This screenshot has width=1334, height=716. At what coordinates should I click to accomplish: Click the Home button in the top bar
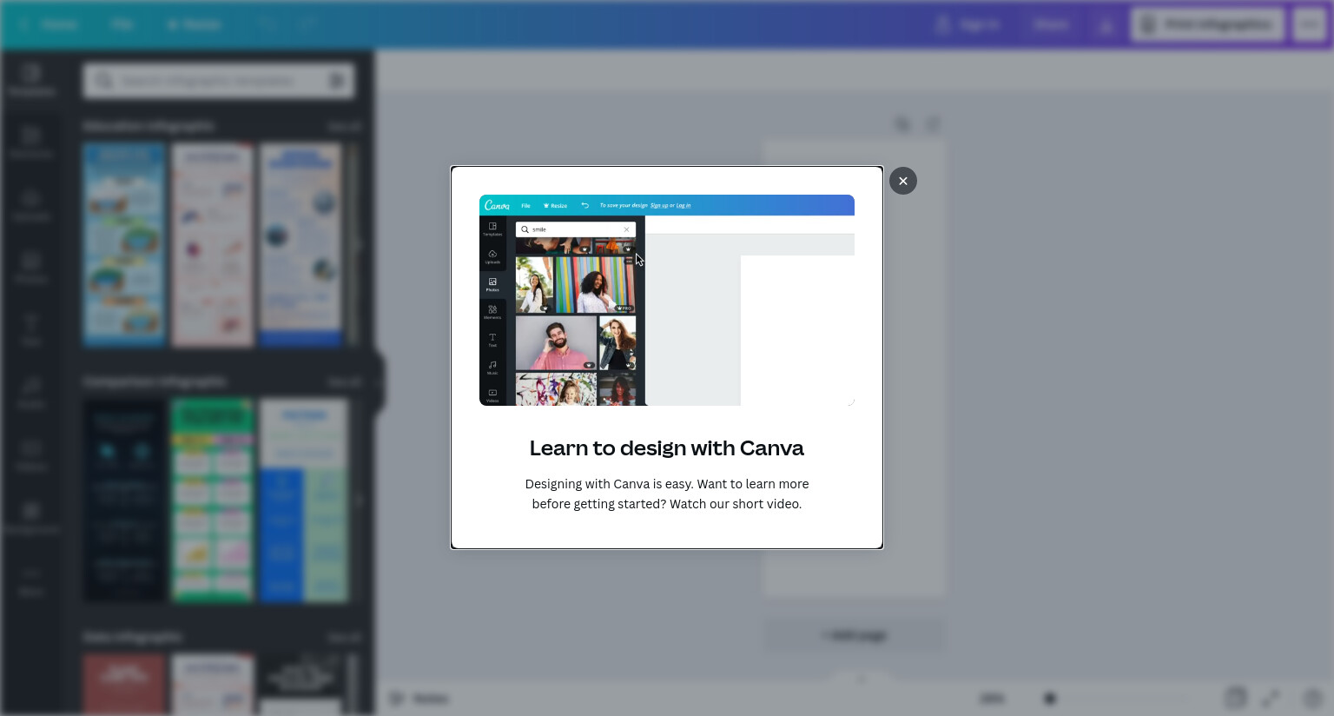(51, 24)
